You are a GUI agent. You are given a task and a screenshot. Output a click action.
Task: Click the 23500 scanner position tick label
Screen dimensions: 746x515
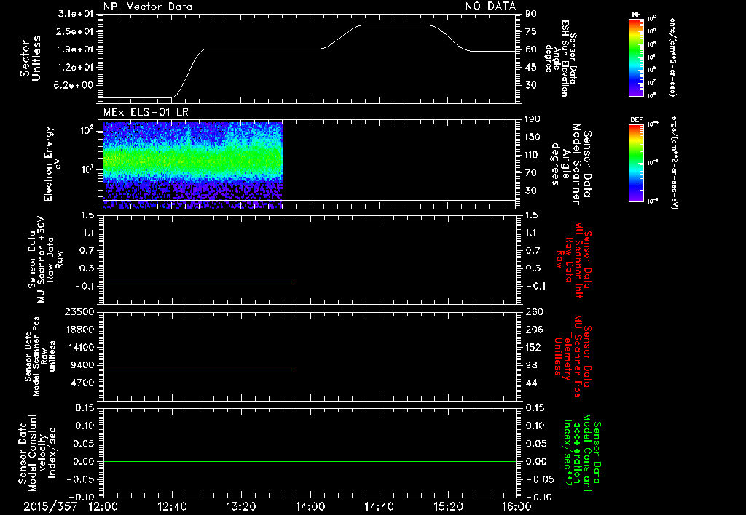click(x=79, y=312)
